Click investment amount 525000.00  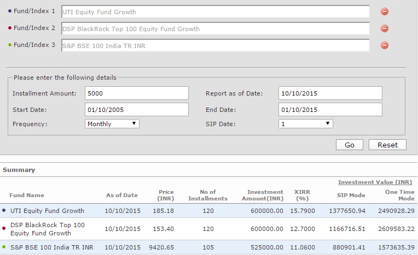point(267,247)
